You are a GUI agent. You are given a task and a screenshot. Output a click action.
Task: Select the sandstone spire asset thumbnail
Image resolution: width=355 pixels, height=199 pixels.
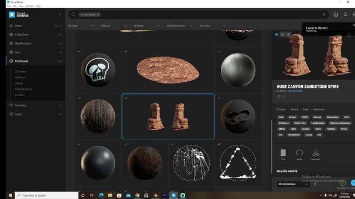[x=168, y=117]
